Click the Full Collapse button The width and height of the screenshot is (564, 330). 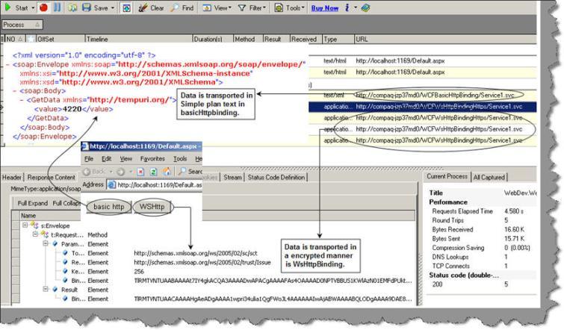tap(66, 203)
